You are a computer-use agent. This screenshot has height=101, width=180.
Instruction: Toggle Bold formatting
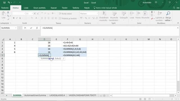point(14,18)
